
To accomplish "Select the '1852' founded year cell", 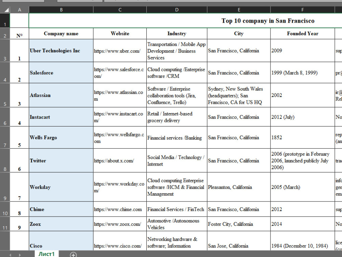I will tap(303, 137).
